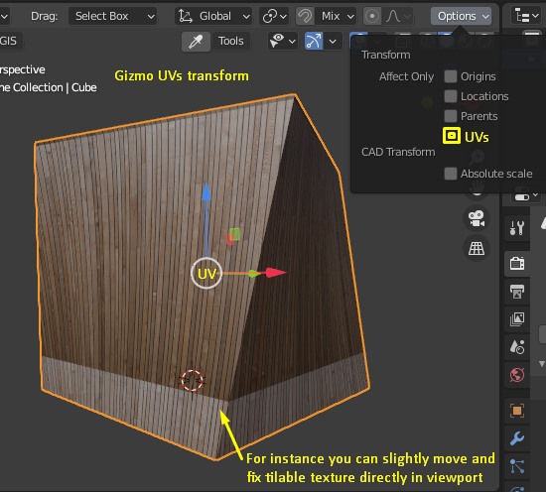This screenshot has height=492, width=546.
Task: Open the Output properties printer tab
Action: tap(517, 292)
